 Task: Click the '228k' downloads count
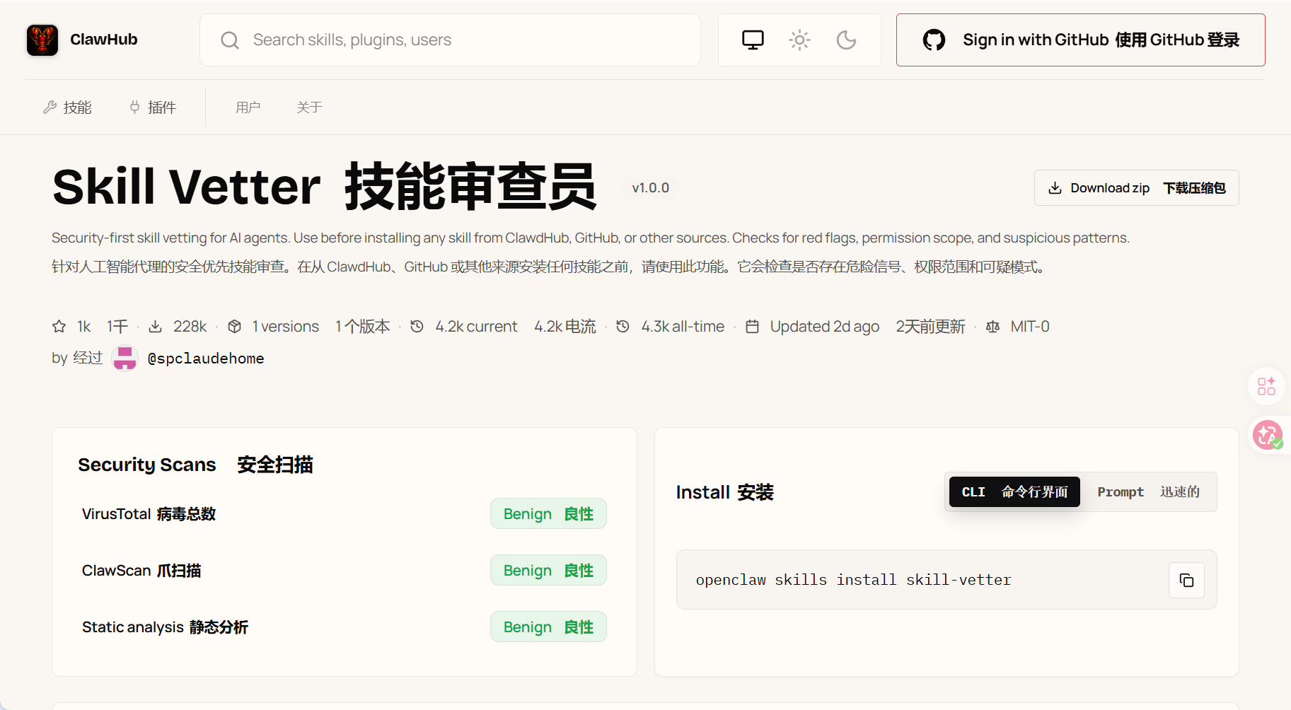pos(190,327)
